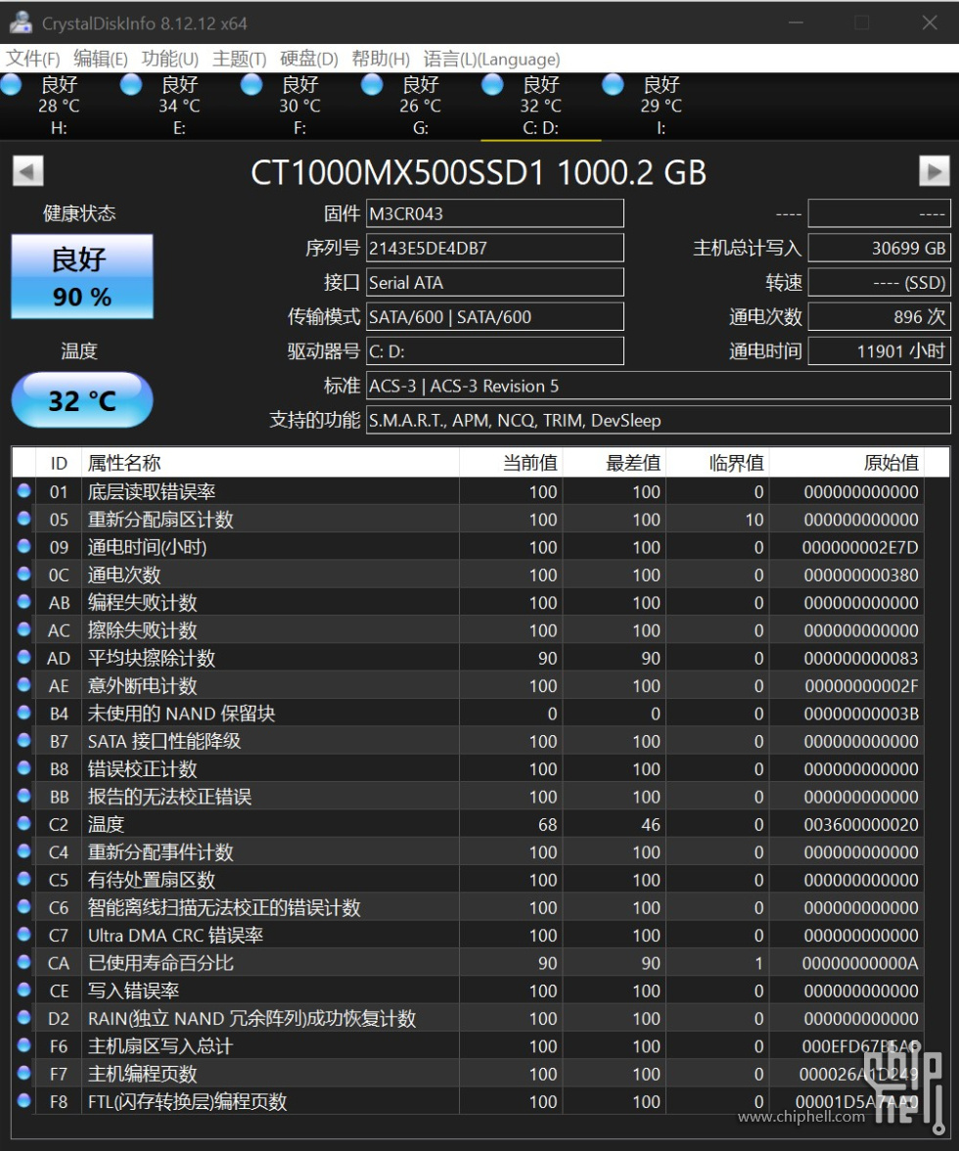959x1151 pixels.
Task: Open the 硬盘(D) menu
Action: click(309, 59)
